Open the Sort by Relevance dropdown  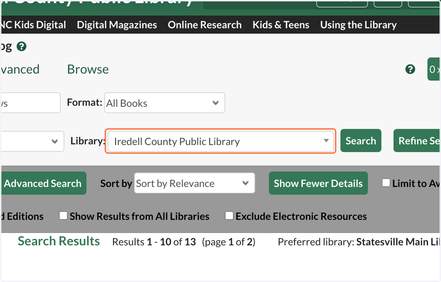click(194, 183)
